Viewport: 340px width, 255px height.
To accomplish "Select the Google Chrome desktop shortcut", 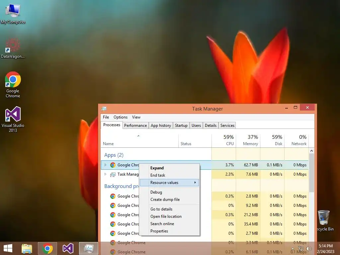I will point(13,85).
